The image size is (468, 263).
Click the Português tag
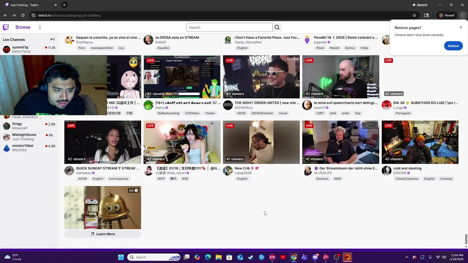point(403,114)
